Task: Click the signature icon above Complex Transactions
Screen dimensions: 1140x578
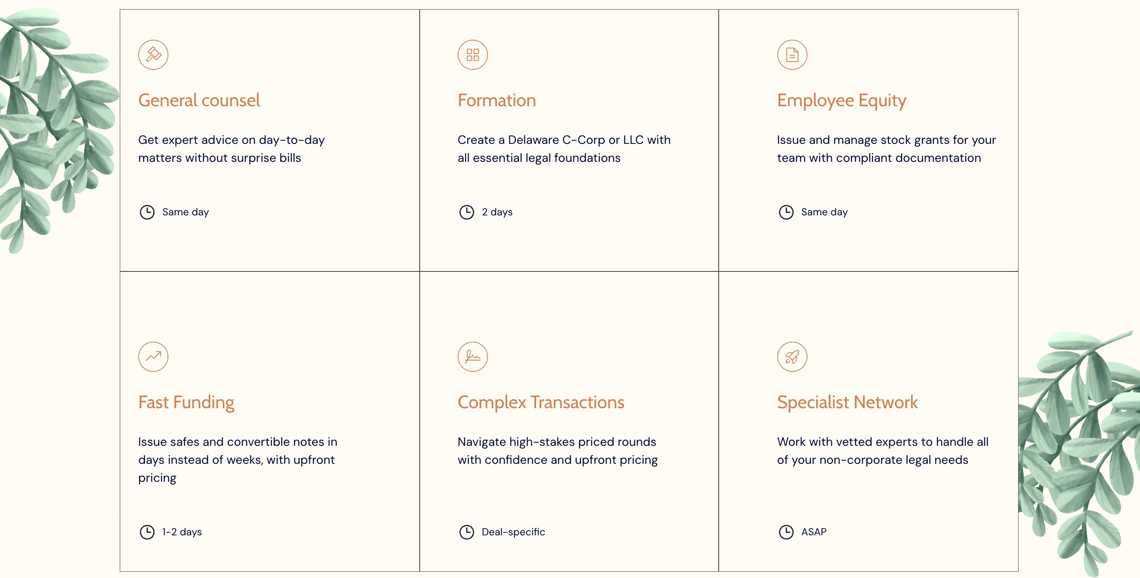Action: 473,357
